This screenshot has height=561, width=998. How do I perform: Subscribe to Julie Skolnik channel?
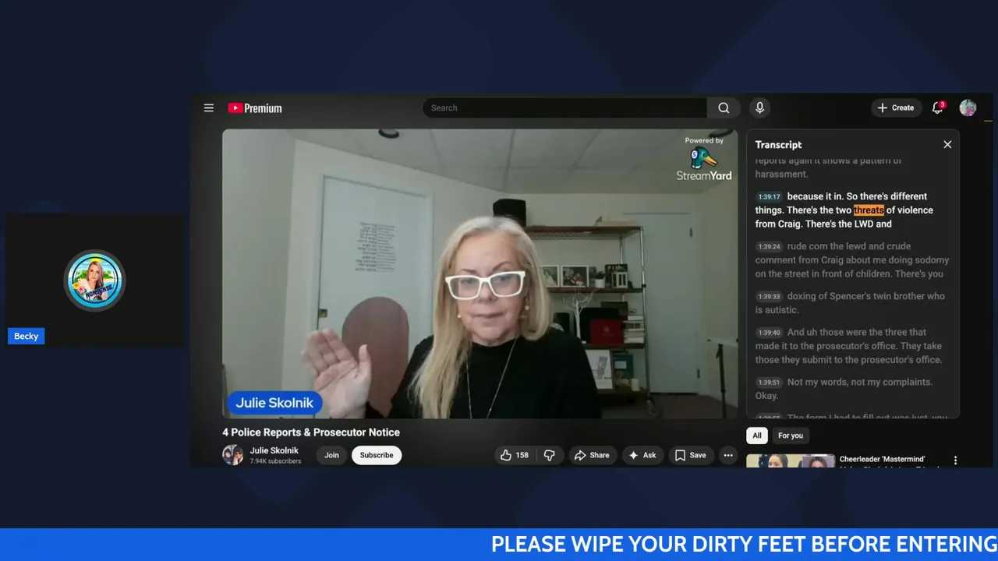[377, 455]
